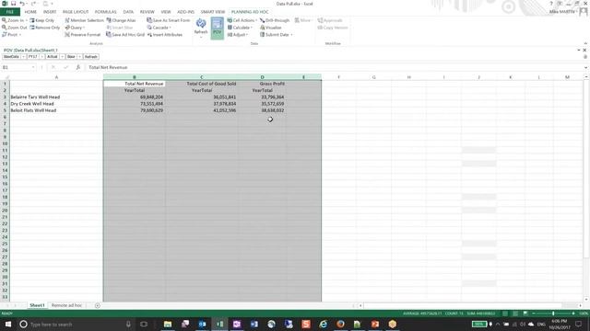590x331 pixels.
Task: Open the FILE tab
Action: [10, 12]
